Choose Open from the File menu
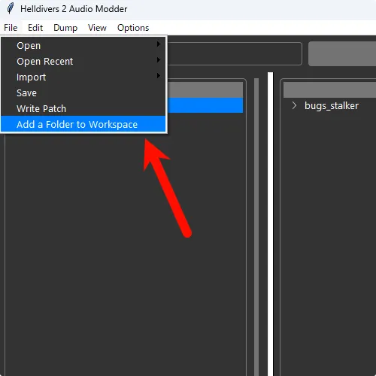Viewport: 376px width, 376px height. click(83, 45)
